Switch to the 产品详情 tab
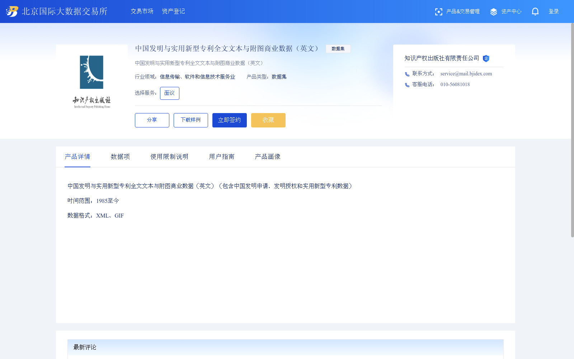This screenshot has height=359, width=574. [77, 157]
